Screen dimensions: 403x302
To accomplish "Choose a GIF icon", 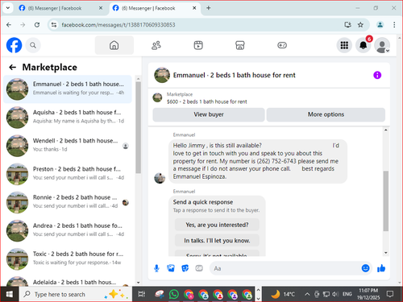I will point(199,268).
